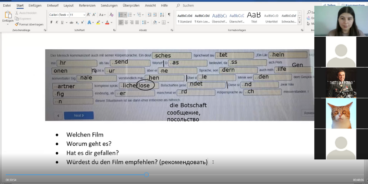The height and width of the screenshot is (184, 368).
Task: Apply the Titel style from the gallery
Action: tap(254, 18)
